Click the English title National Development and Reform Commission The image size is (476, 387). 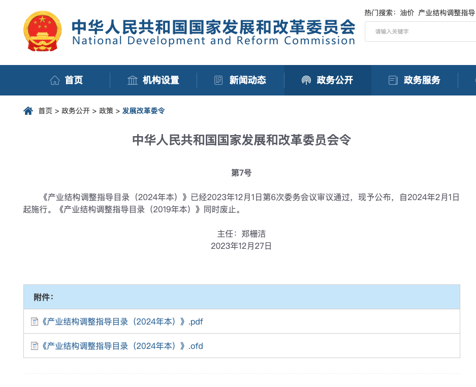click(213, 41)
